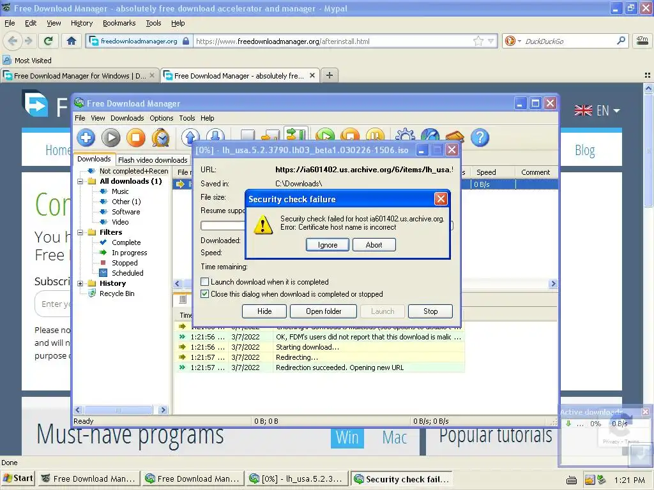The width and height of the screenshot is (654, 490).
Task: Stop download with the orange square icon
Action: pos(135,138)
